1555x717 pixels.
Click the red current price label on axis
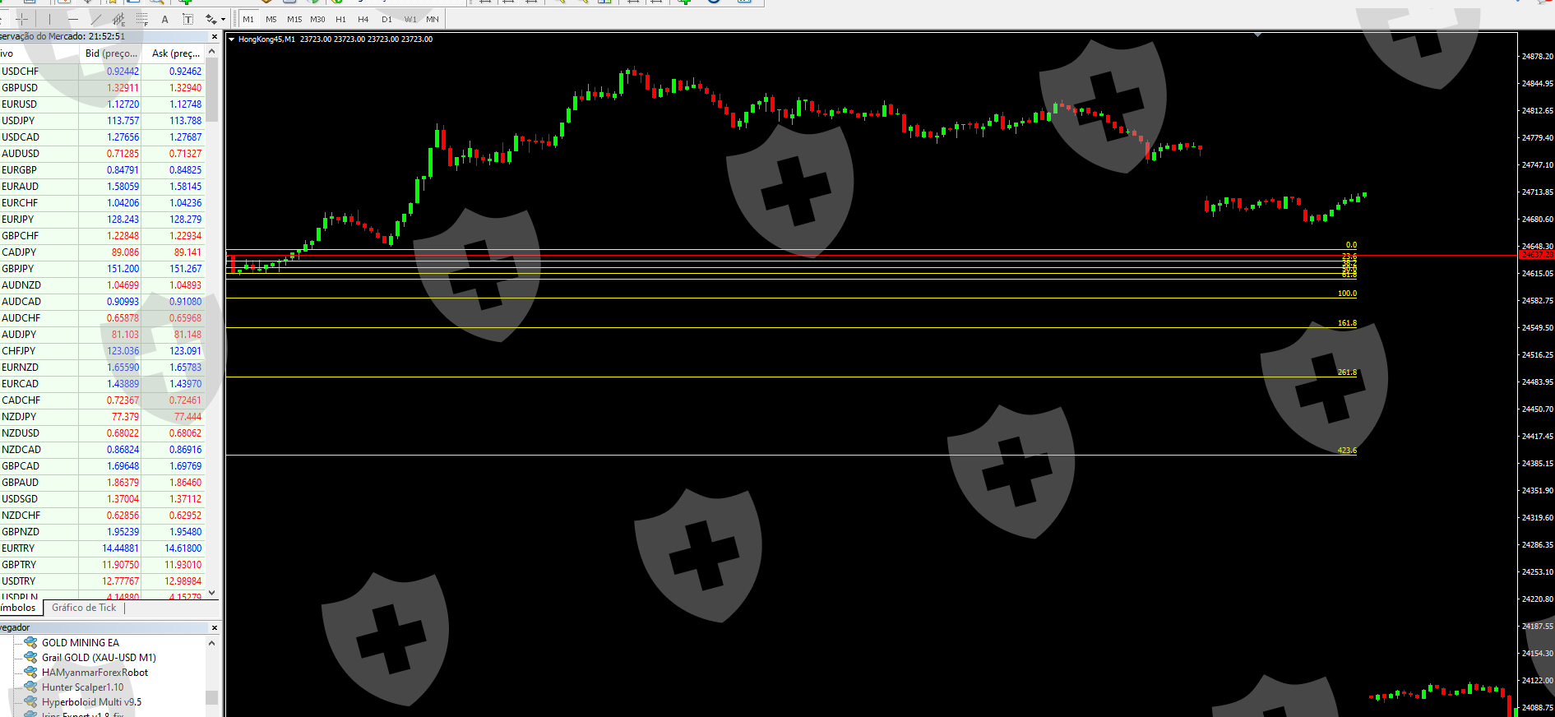[1537, 255]
